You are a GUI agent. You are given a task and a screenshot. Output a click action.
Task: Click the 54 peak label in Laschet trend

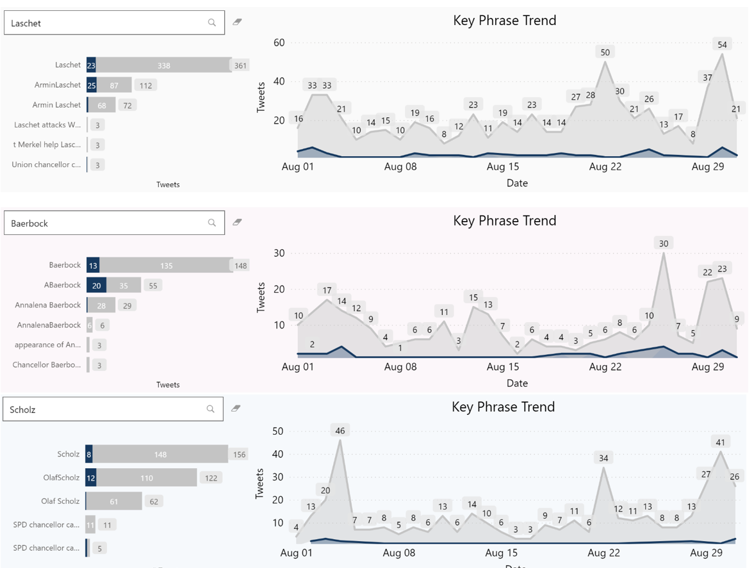pyautogui.click(x=722, y=45)
